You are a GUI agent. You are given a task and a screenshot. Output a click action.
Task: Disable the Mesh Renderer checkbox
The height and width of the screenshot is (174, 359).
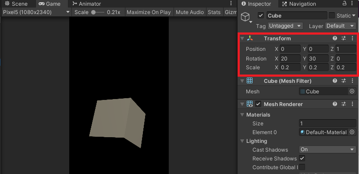(x=258, y=104)
